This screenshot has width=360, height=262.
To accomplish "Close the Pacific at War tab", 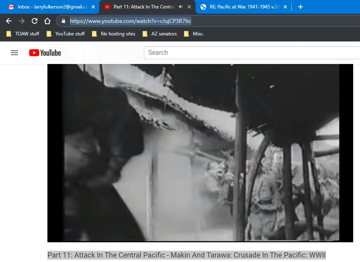I will pyautogui.click(x=285, y=7).
